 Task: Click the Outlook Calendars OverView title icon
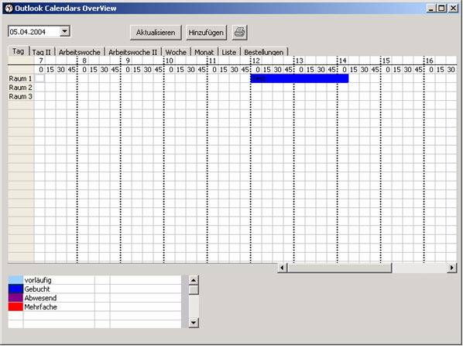[9, 9]
